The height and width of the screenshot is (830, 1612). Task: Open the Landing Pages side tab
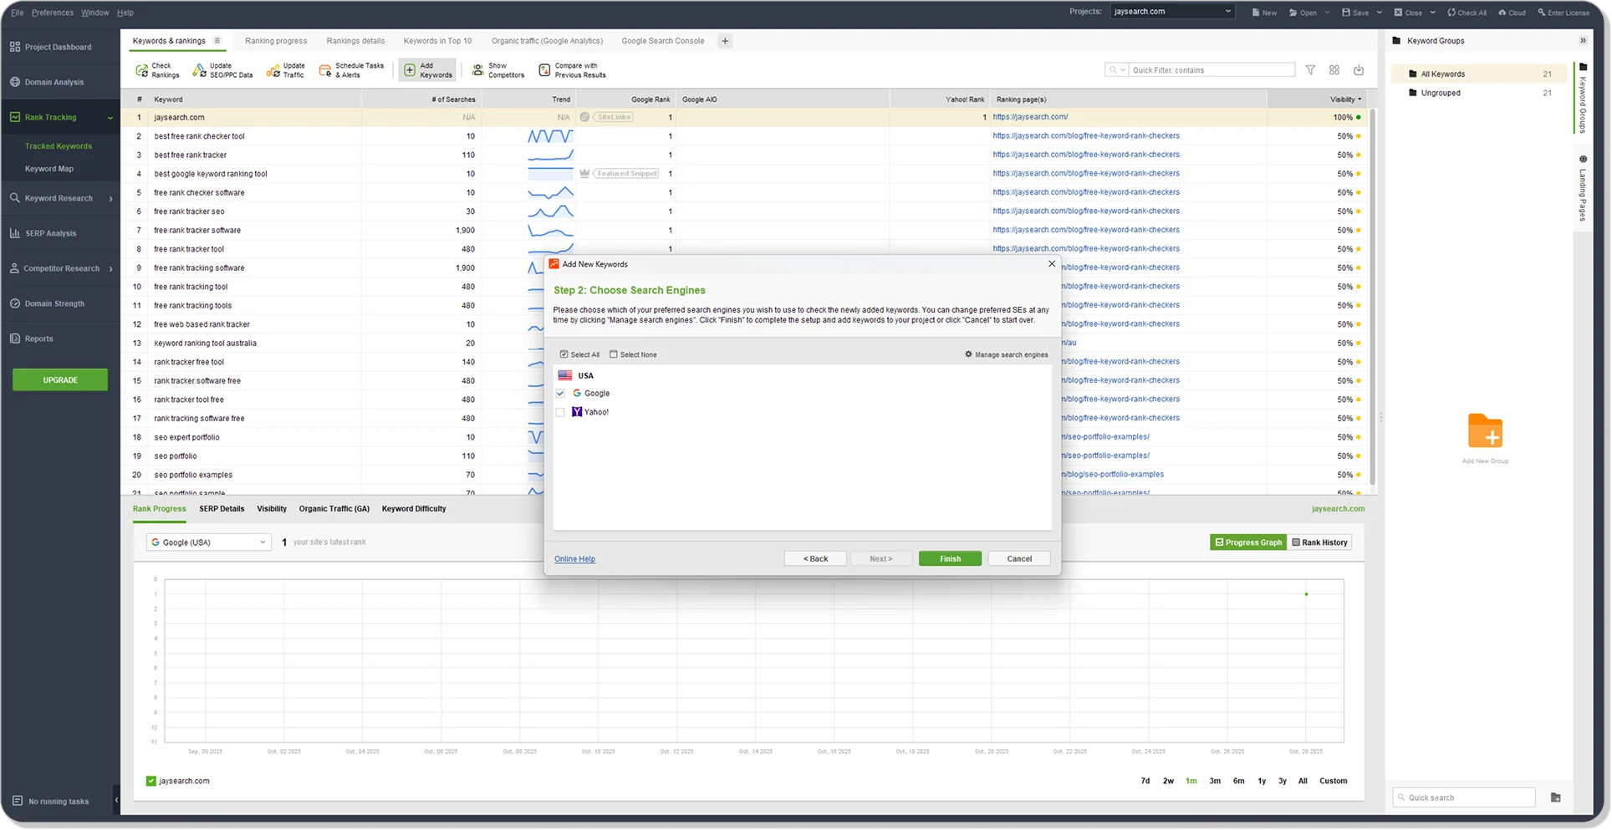(x=1583, y=188)
